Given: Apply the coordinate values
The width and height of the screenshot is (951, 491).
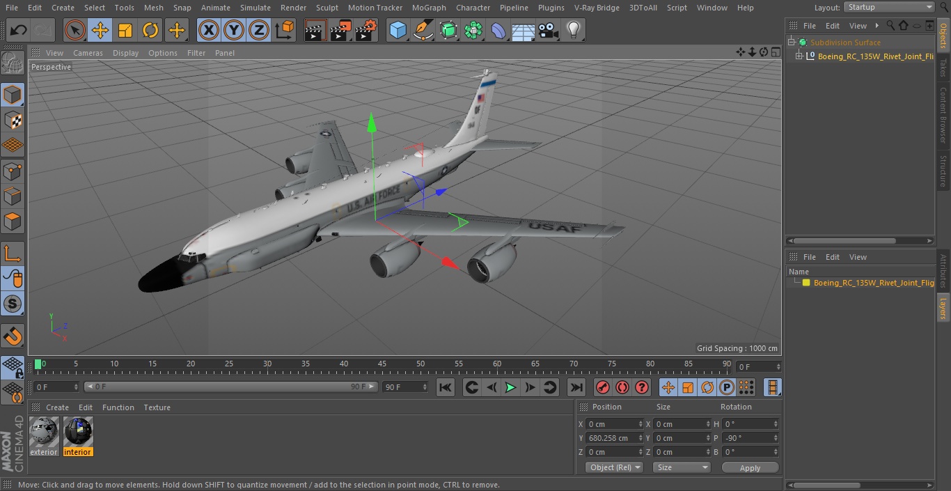Looking at the screenshot, I should coord(750,467).
